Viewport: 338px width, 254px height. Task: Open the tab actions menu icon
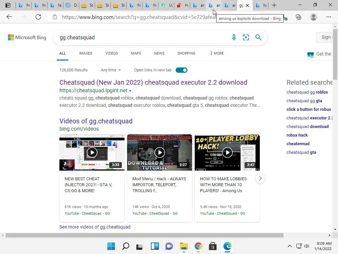tap(8, 5)
